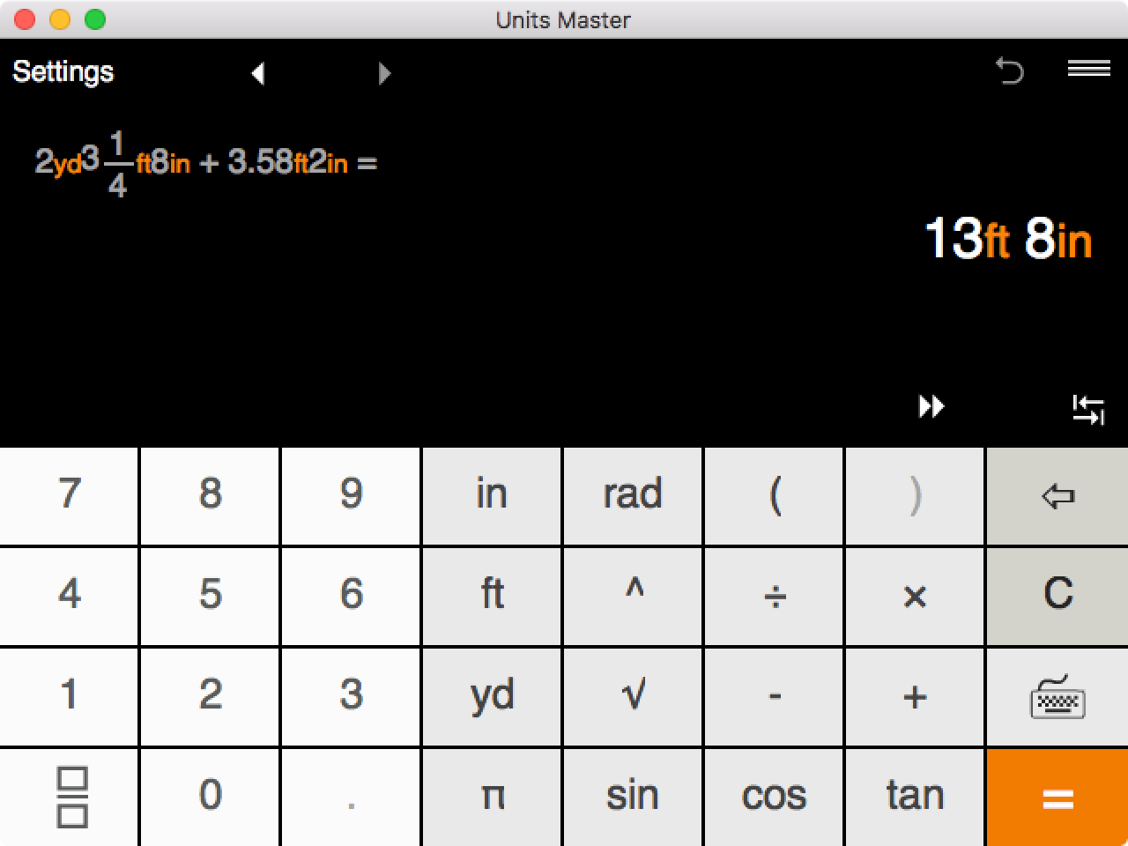Switch keypad with keyboard icon

1057,697
